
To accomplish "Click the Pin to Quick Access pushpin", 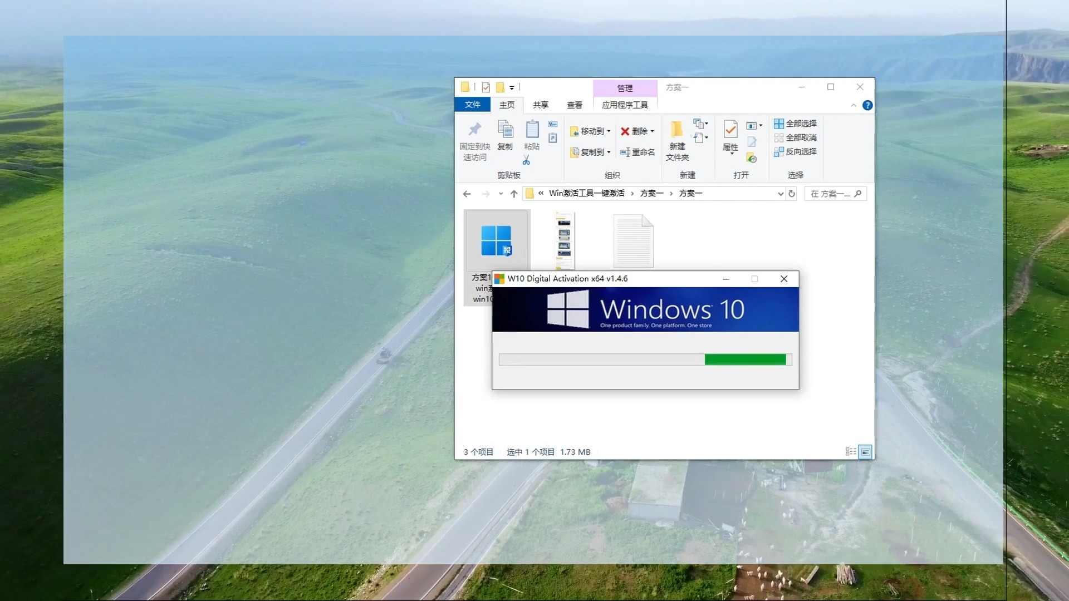I will pyautogui.click(x=474, y=130).
